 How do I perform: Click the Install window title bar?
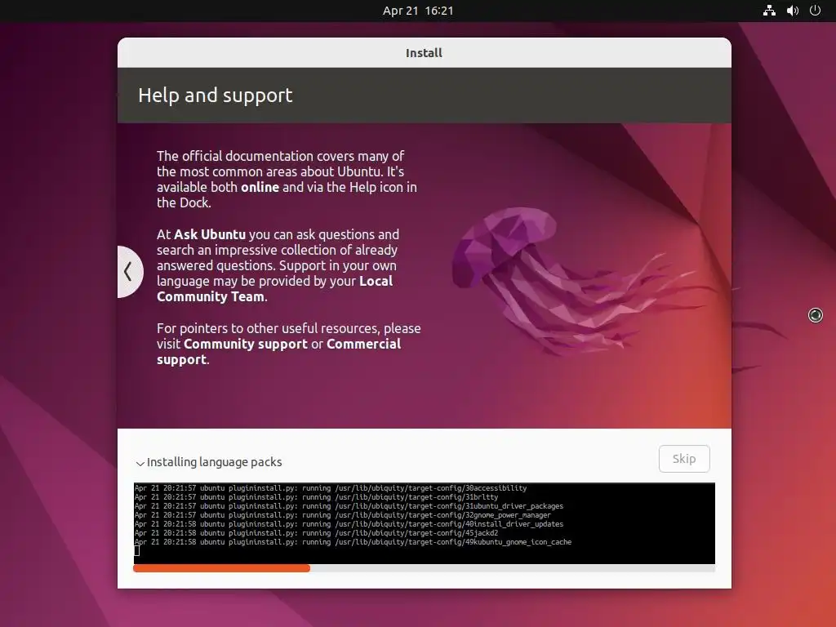point(425,53)
